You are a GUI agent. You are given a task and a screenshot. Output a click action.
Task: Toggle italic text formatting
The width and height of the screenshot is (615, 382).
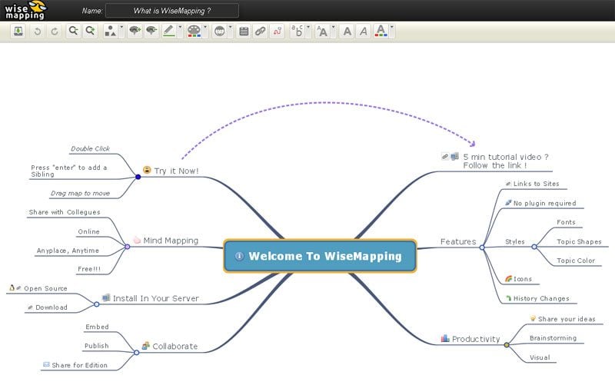[x=364, y=31]
